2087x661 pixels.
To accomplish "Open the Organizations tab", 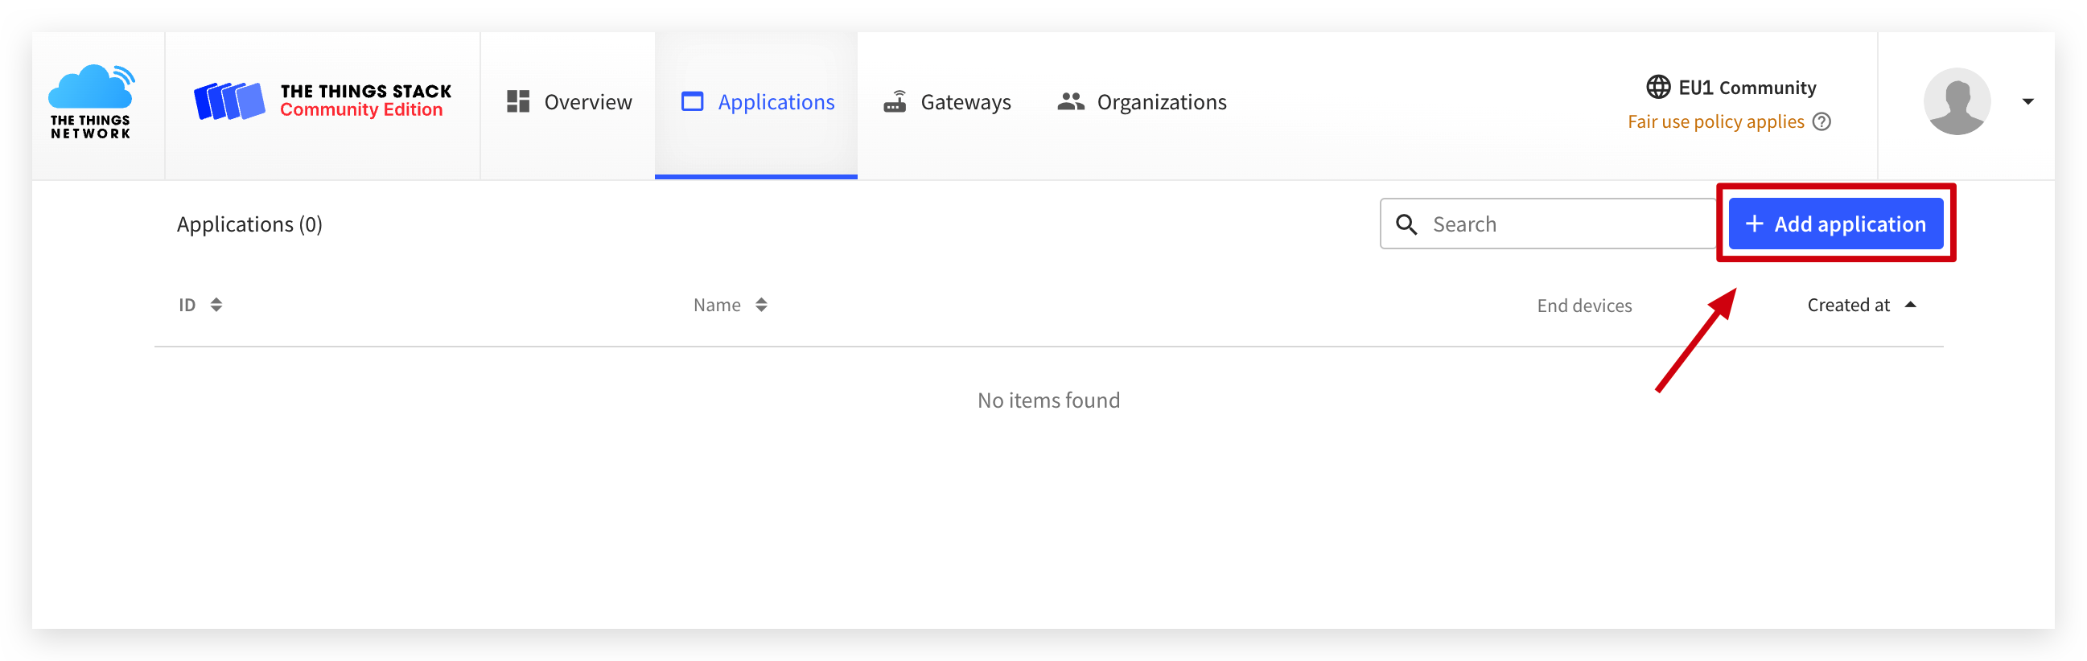I will point(1142,102).
